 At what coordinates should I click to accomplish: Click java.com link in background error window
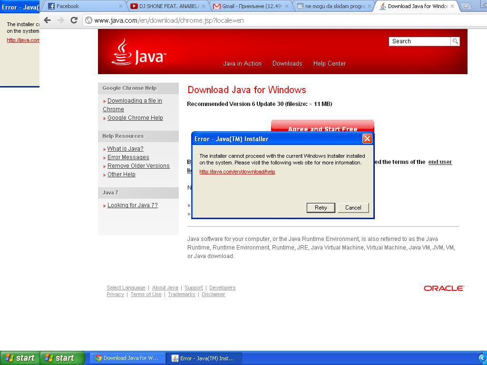(x=23, y=40)
